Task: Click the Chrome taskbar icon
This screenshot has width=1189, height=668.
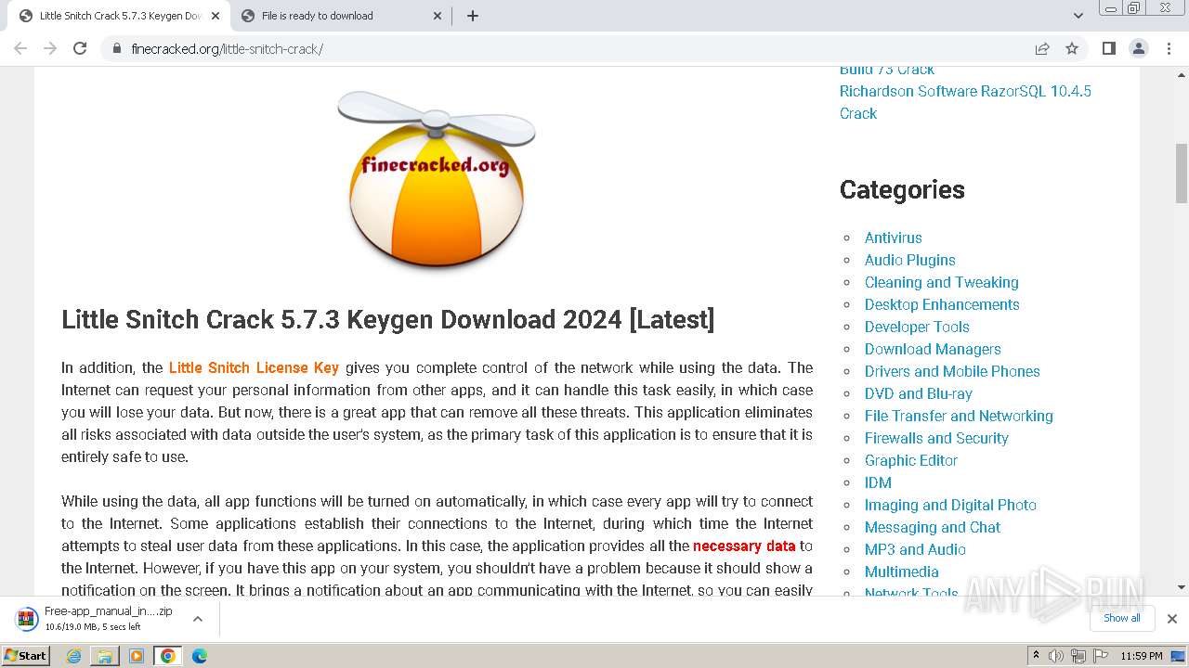Action: point(168,656)
